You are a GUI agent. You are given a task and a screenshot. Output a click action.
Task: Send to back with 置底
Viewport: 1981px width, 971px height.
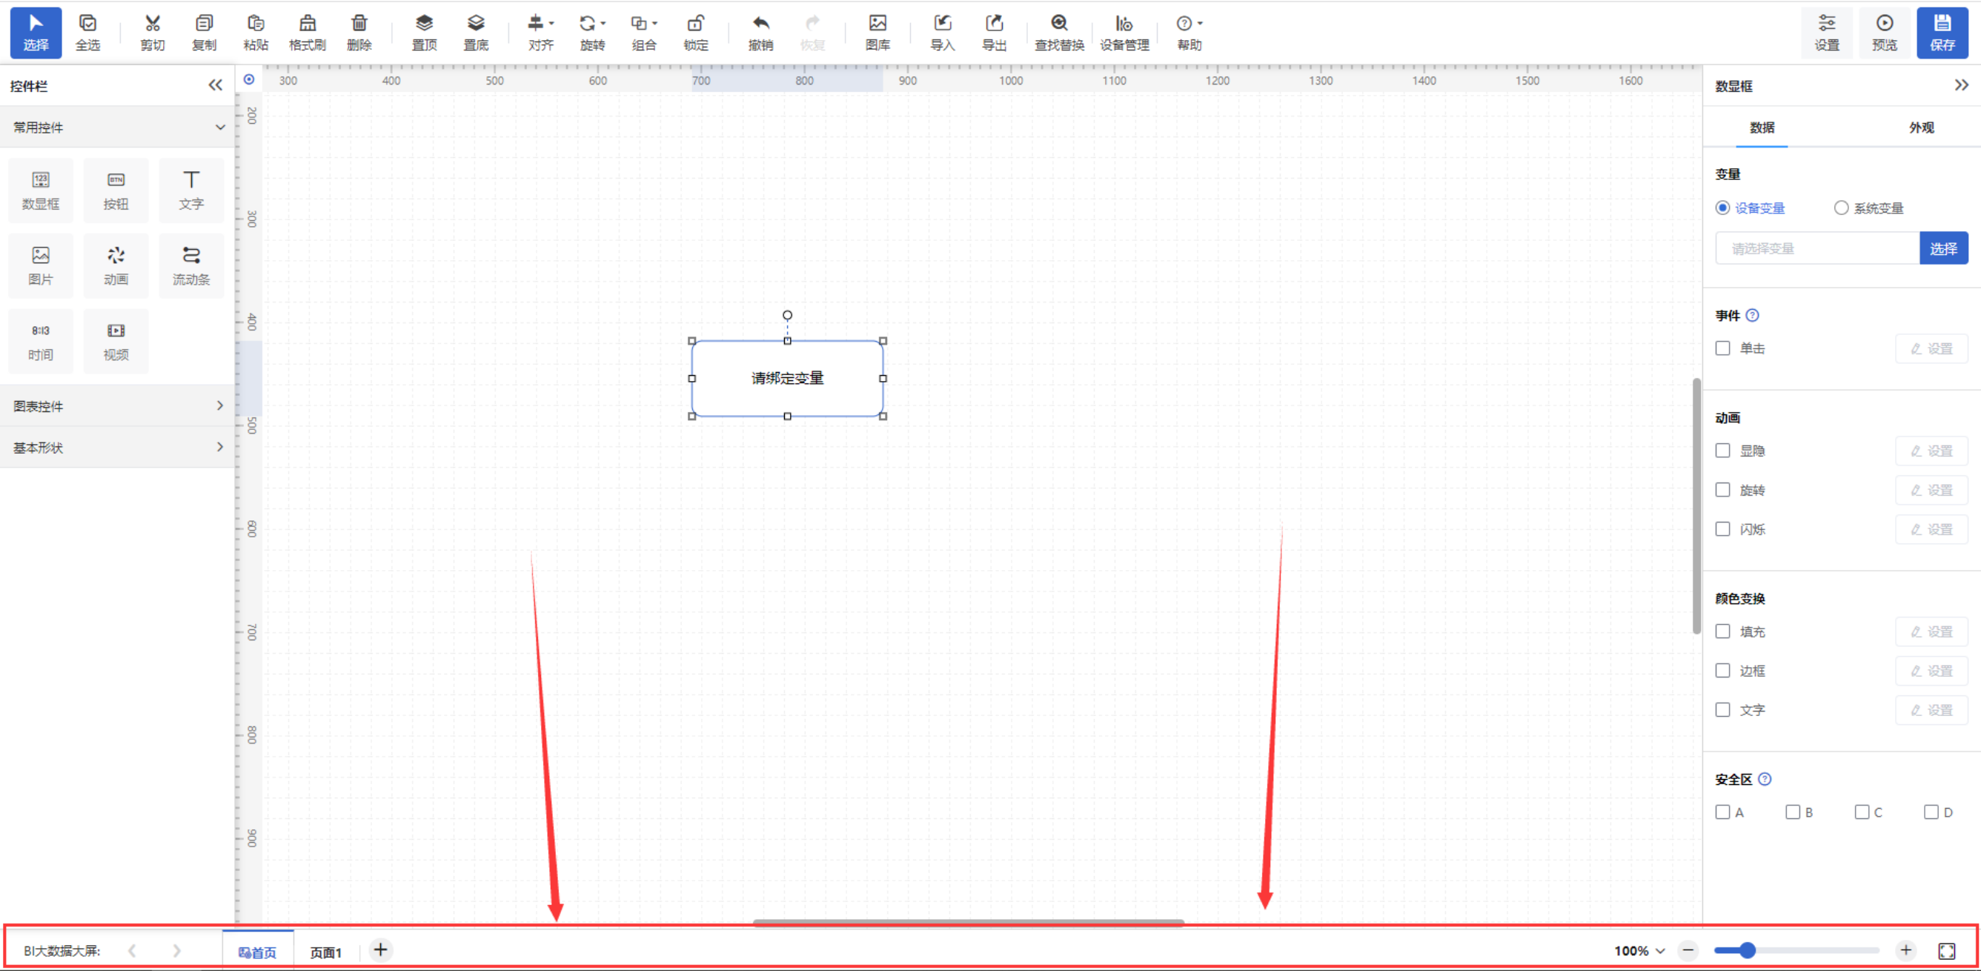click(476, 33)
